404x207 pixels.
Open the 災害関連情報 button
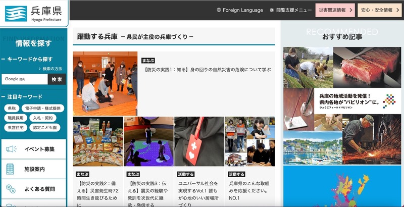tap(335, 10)
